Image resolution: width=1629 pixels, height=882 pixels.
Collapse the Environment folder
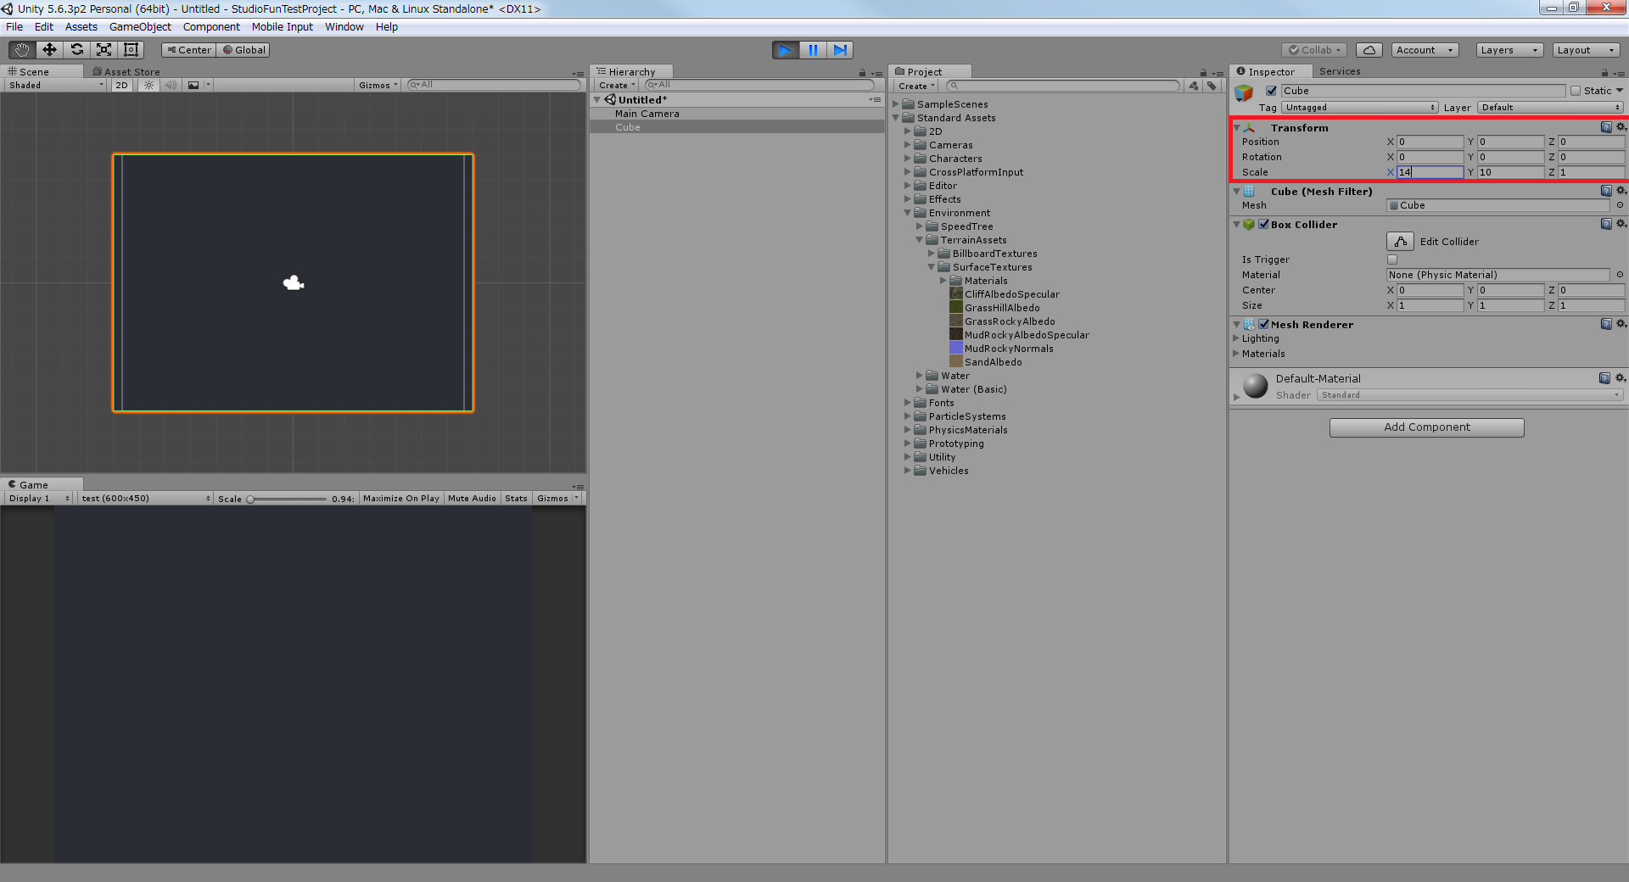pos(908,213)
